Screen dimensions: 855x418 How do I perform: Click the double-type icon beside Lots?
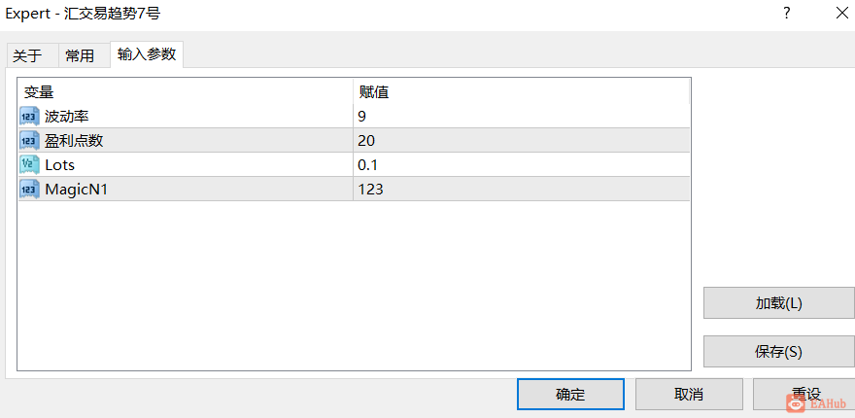click(27, 165)
